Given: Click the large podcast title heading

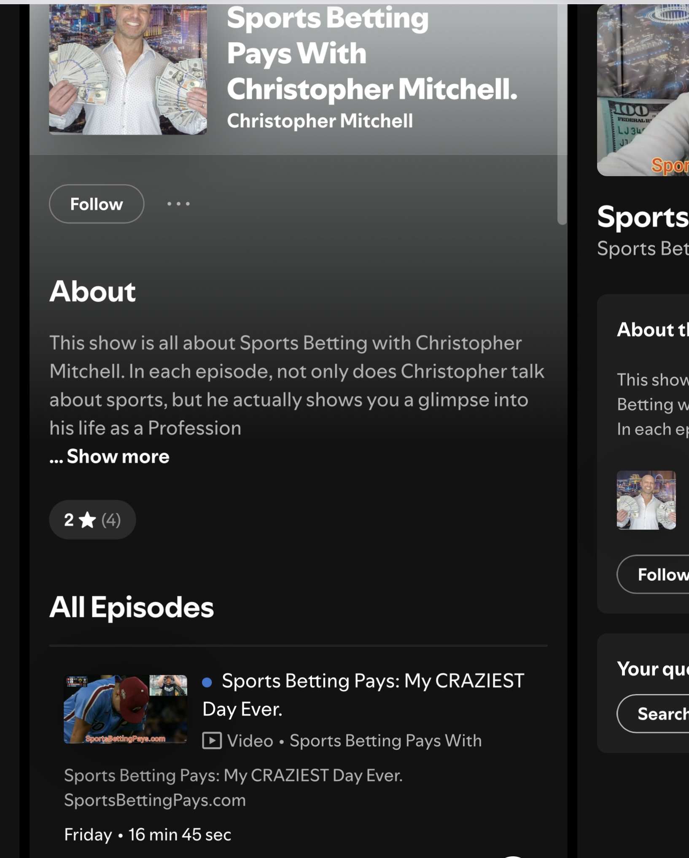Looking at the screenshot, I should 371,54.
